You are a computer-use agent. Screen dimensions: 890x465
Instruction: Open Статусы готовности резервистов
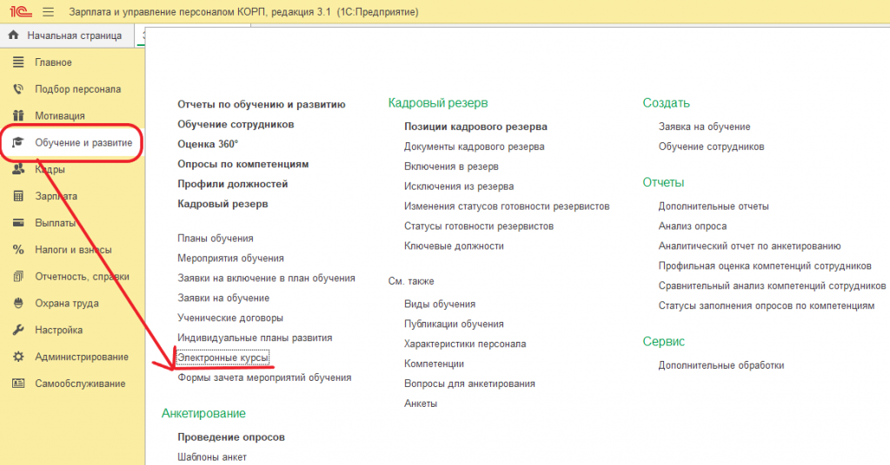(479, 226)
